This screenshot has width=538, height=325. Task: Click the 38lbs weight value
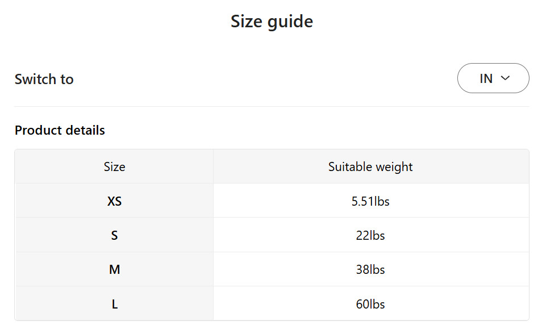point(370,270)
